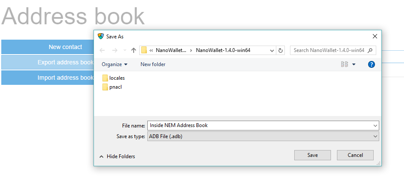Open the Help question mark icon
This screenshot has width=404, height=188.
click(371, 64)
